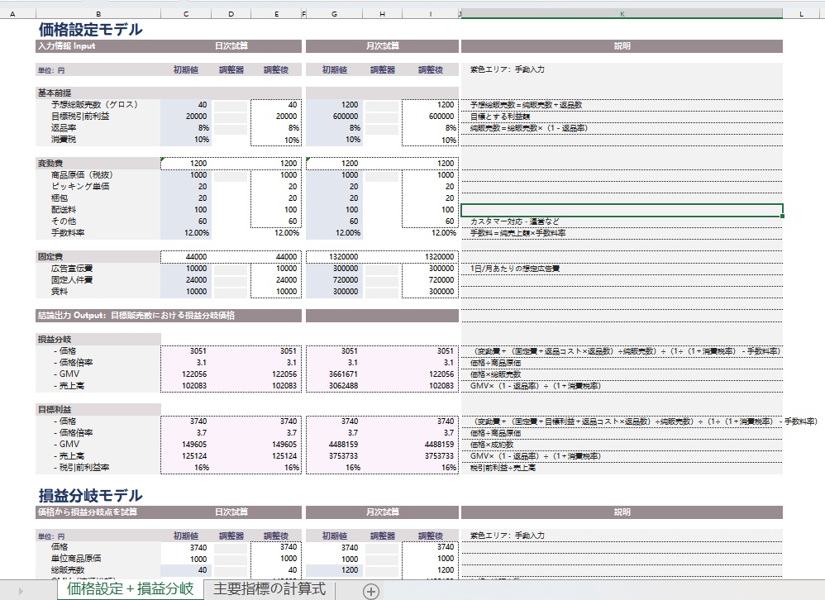Viewport: 825px width, 600px height.
Task: Select the active explanation cell in 配送料 row
Action: (622, 211)
